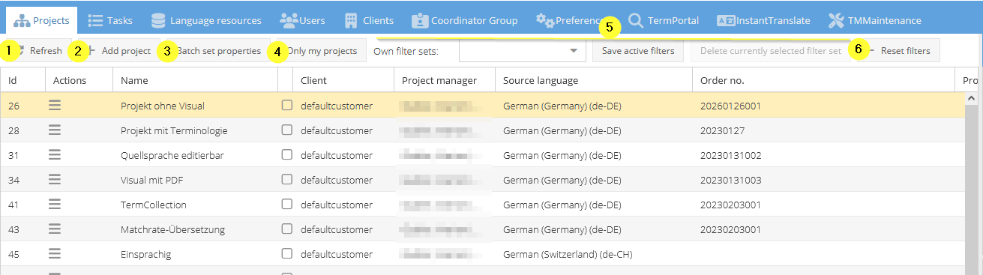Click scrollbar up arrow of project grid
The width and height of the screenshot is (983, 275).
(971, 98)
